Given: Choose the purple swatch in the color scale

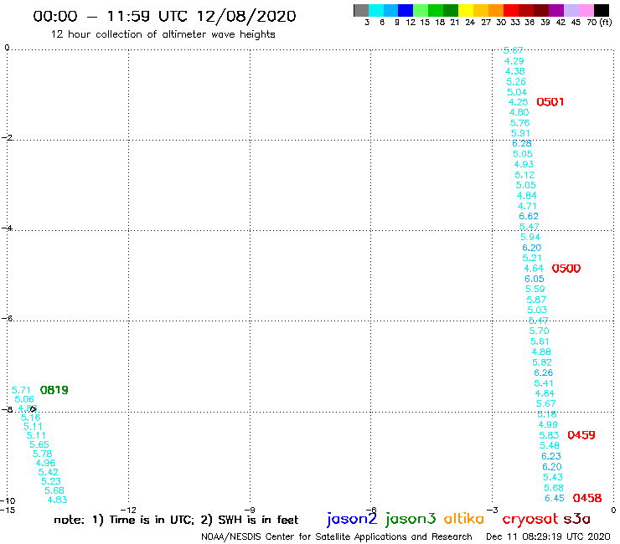Looking at the screenshot, I should tap(556, 10).
